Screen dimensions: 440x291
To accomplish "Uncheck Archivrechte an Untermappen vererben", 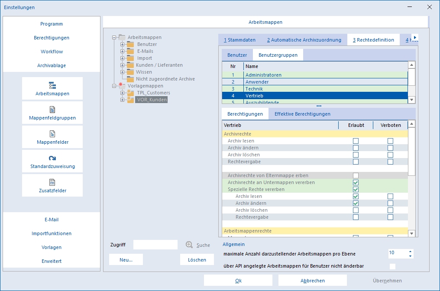I will click(x=356, y=182).
